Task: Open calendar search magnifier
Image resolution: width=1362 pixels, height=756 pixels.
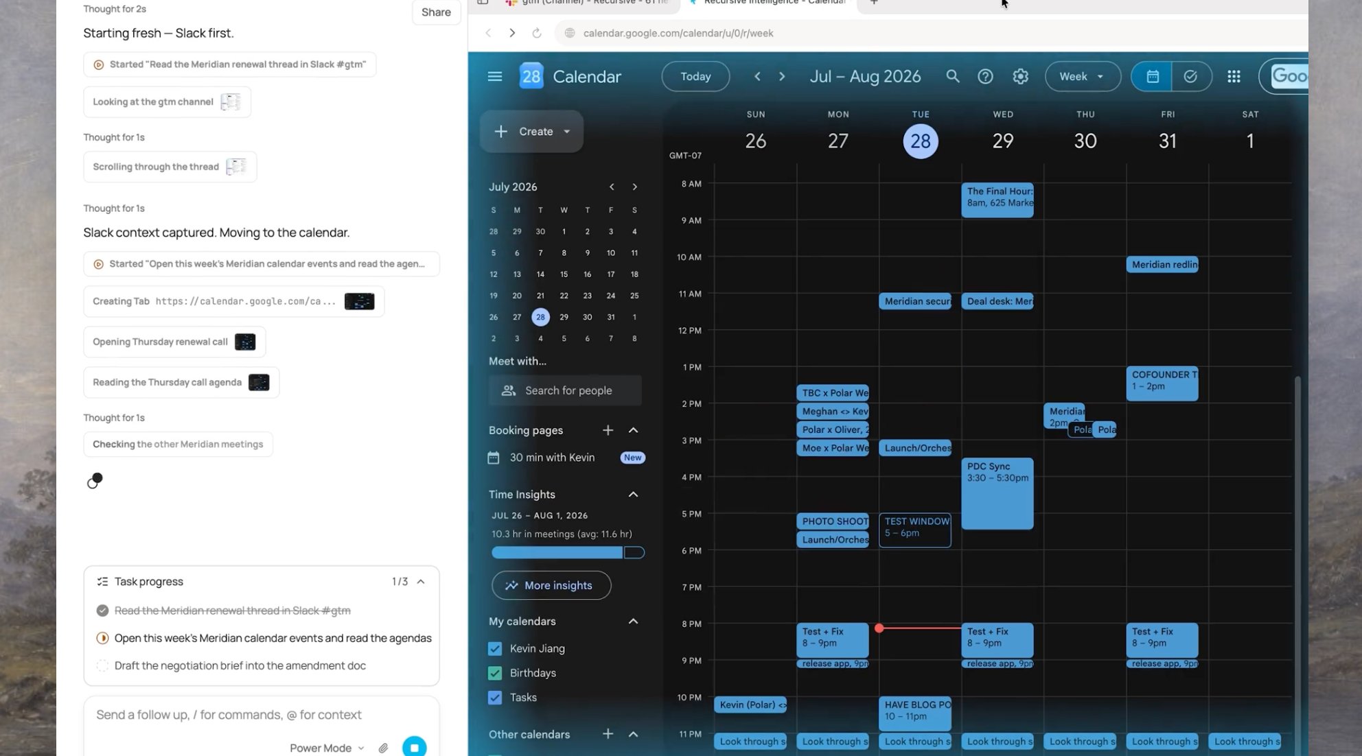Action: click(952, 76)
